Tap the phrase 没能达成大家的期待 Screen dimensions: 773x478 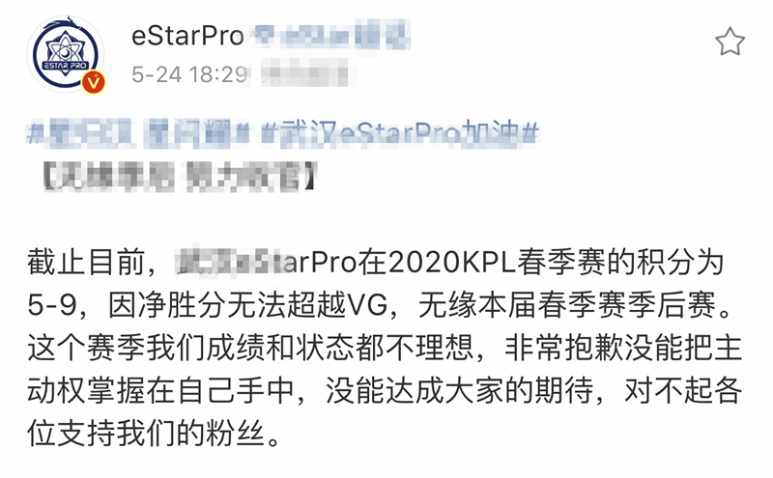(460, 391)
